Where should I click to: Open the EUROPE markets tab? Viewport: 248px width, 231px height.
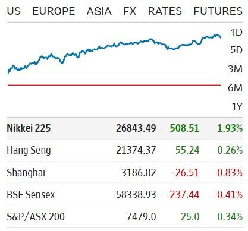[x=54, y=11]
